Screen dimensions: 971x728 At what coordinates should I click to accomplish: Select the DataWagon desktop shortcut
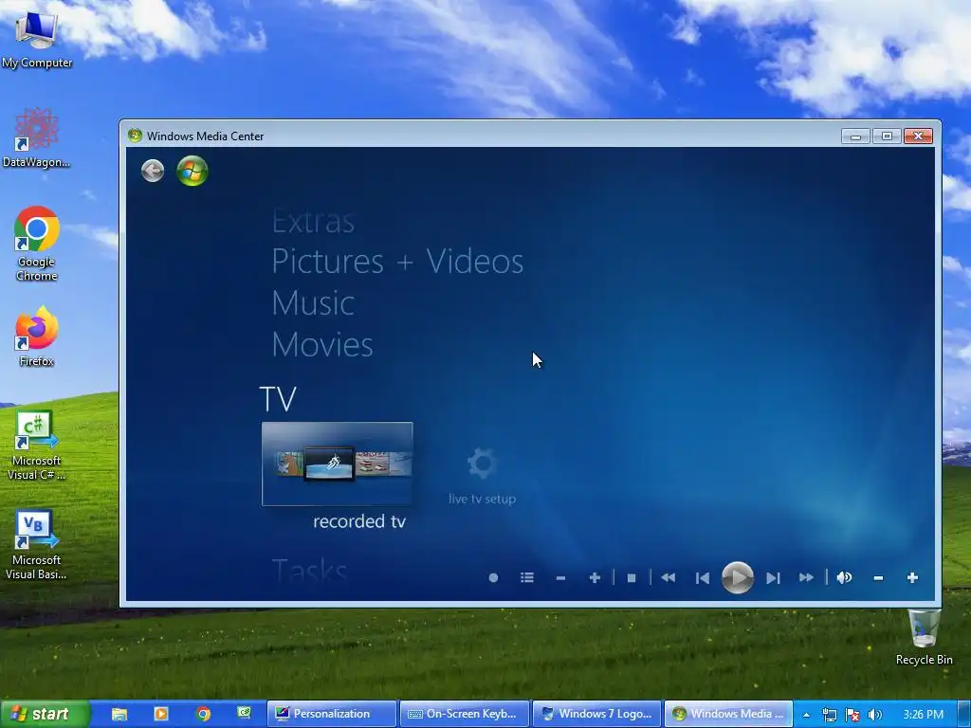point(37,137)
